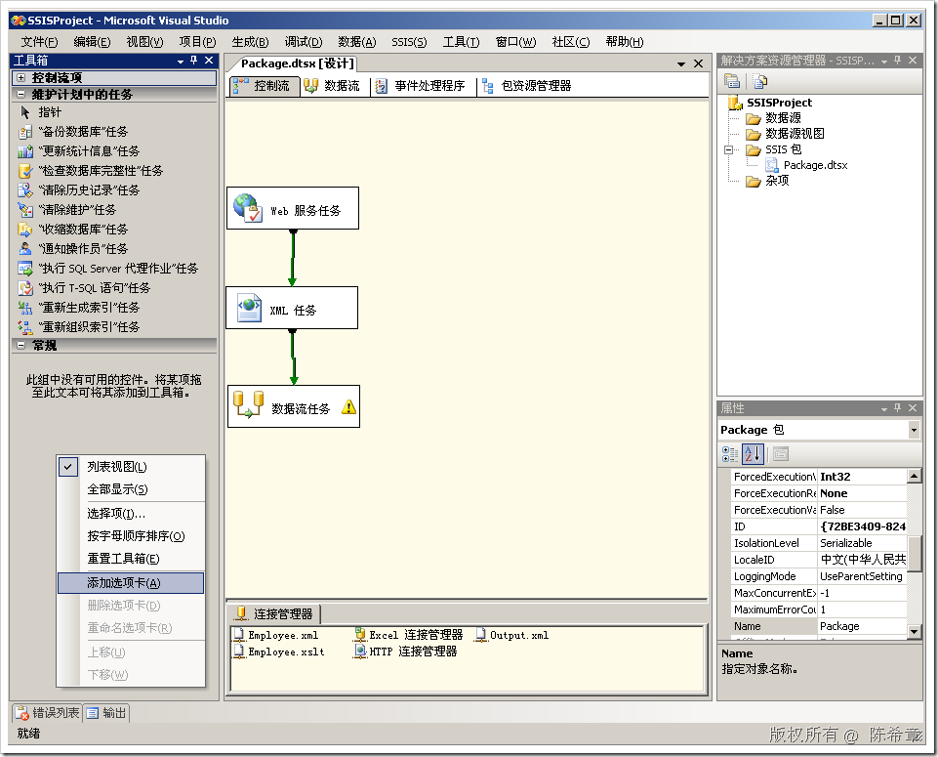Viewport: 938px width, 757px height.
Task: Collapse the 维护计划中的任务 toolbox section
Action: (x=20, y=94)
